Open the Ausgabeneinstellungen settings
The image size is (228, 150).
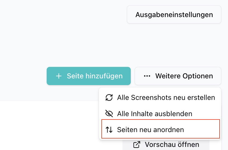[x=174, y=15]
